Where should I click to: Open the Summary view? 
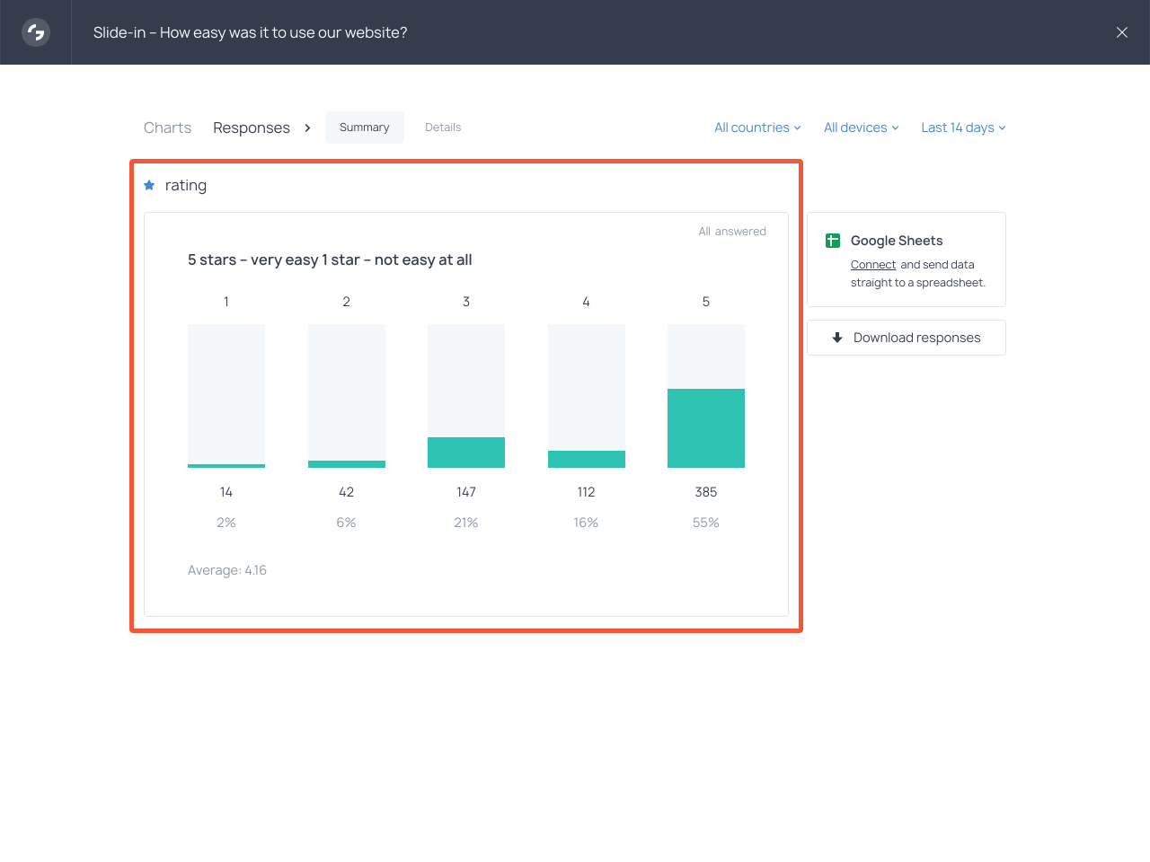[x=364, y=128]
